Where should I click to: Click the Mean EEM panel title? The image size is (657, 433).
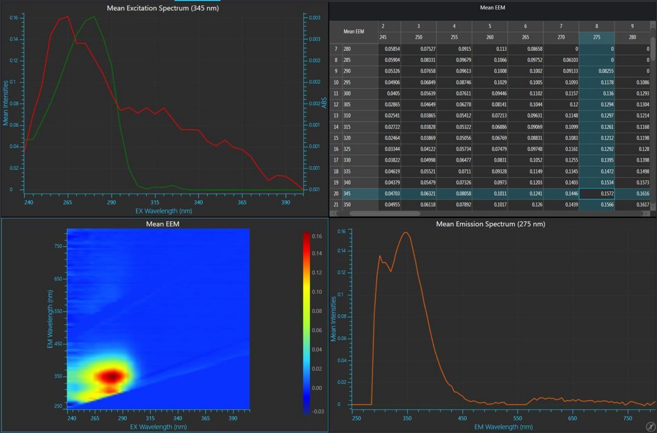tap(164, 224)
